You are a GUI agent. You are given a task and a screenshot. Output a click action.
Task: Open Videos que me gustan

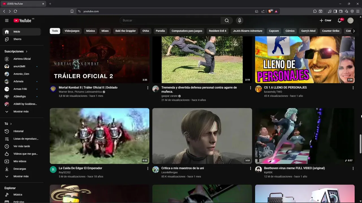(x=21, y=154)
